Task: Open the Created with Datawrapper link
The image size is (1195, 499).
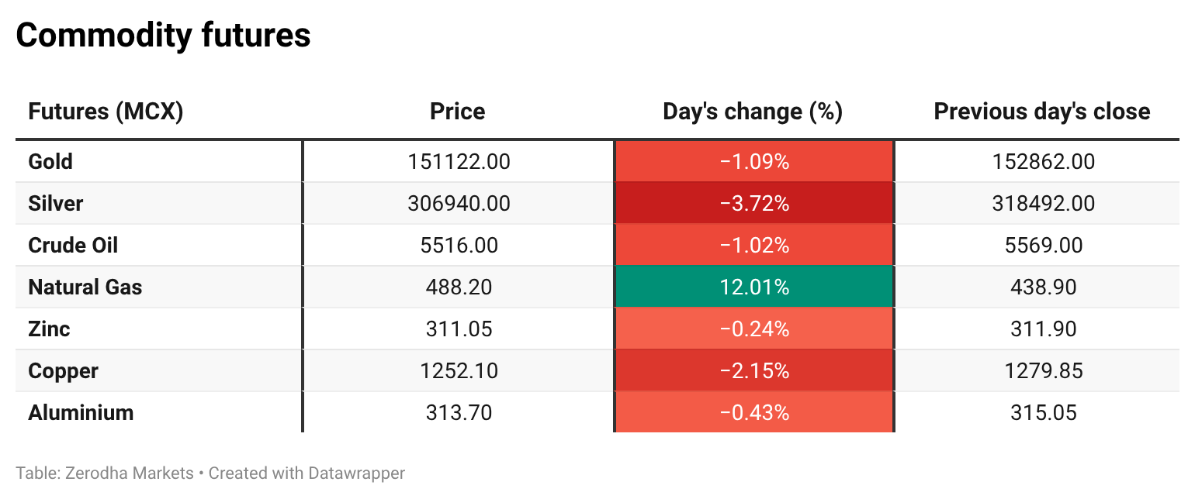Action: coord(307,473)
